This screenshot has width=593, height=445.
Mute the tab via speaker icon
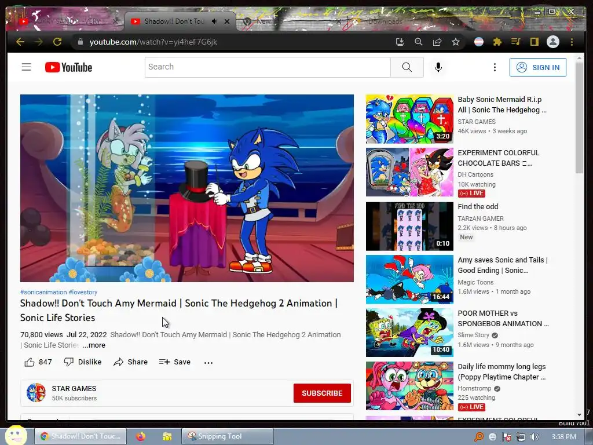(214, 21)
